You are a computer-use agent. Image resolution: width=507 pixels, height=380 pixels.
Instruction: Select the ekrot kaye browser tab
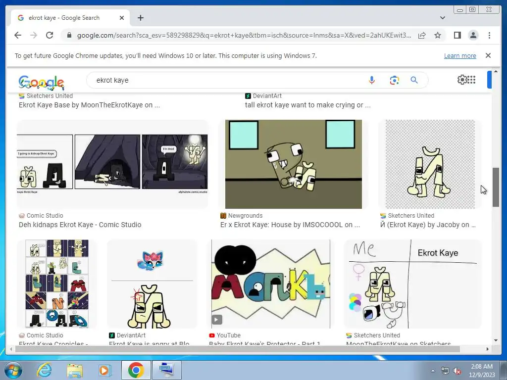pos(70,18)
